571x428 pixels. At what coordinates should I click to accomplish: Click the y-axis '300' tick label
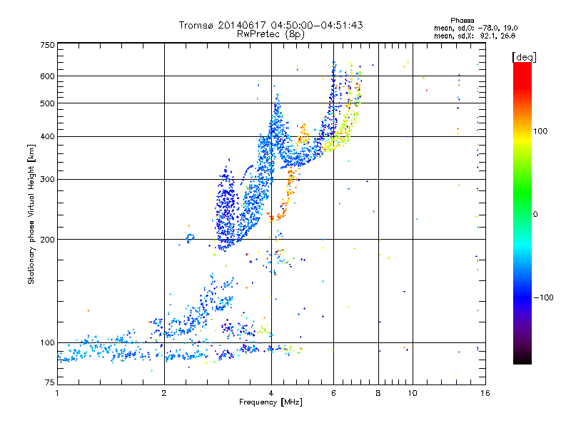[x=47, y=179]
